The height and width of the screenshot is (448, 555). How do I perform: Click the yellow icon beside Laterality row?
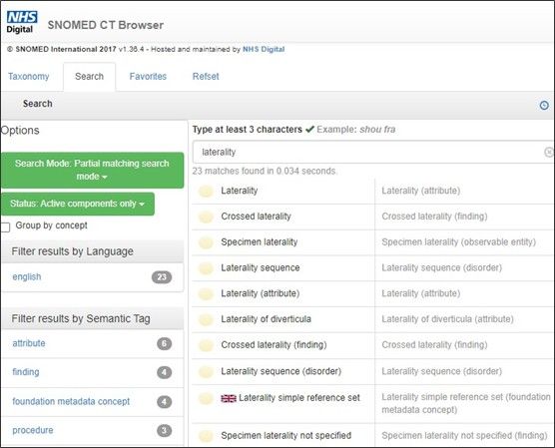206,191
